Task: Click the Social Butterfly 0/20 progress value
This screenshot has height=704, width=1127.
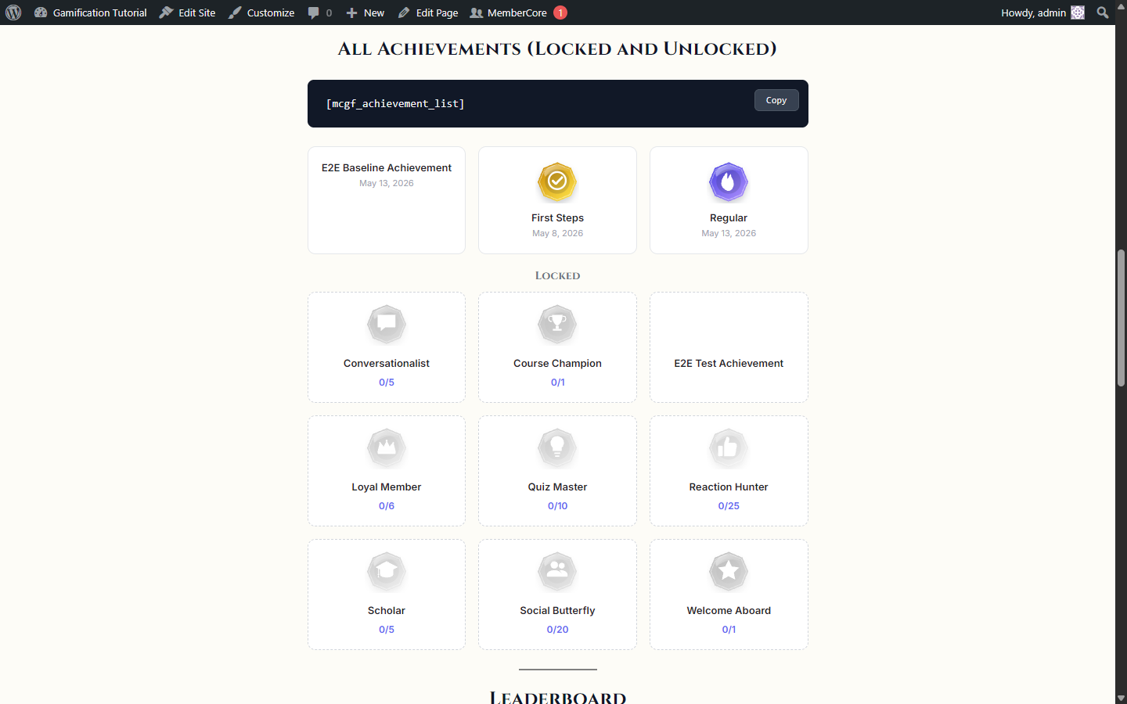Action: [x=557, y=630]
